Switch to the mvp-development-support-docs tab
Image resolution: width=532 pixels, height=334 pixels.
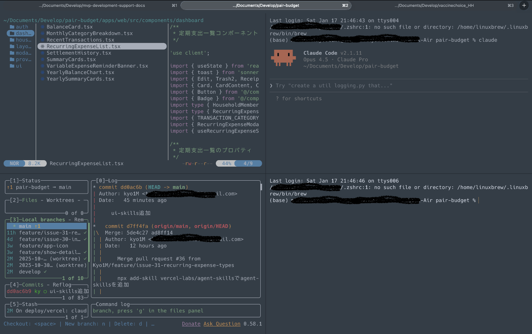click(x=92, y=5)
